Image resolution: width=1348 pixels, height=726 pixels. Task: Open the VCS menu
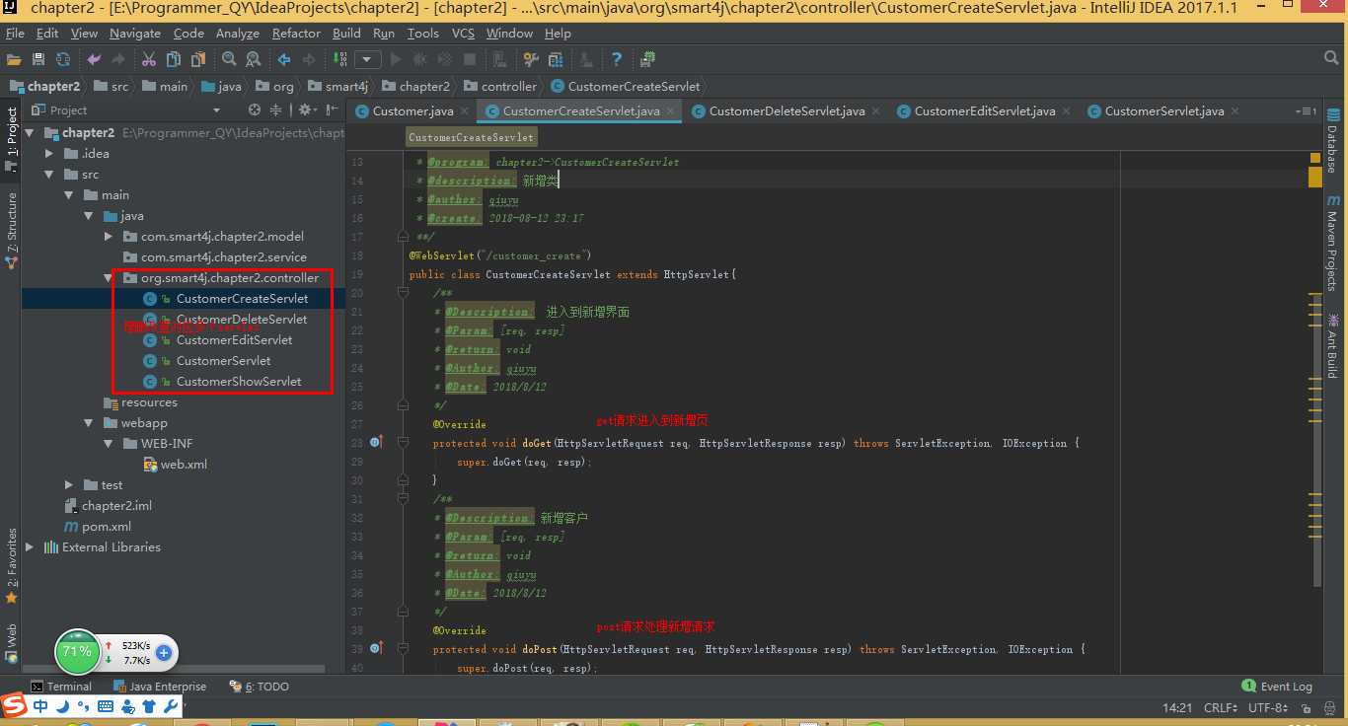(x=463, y=33)
